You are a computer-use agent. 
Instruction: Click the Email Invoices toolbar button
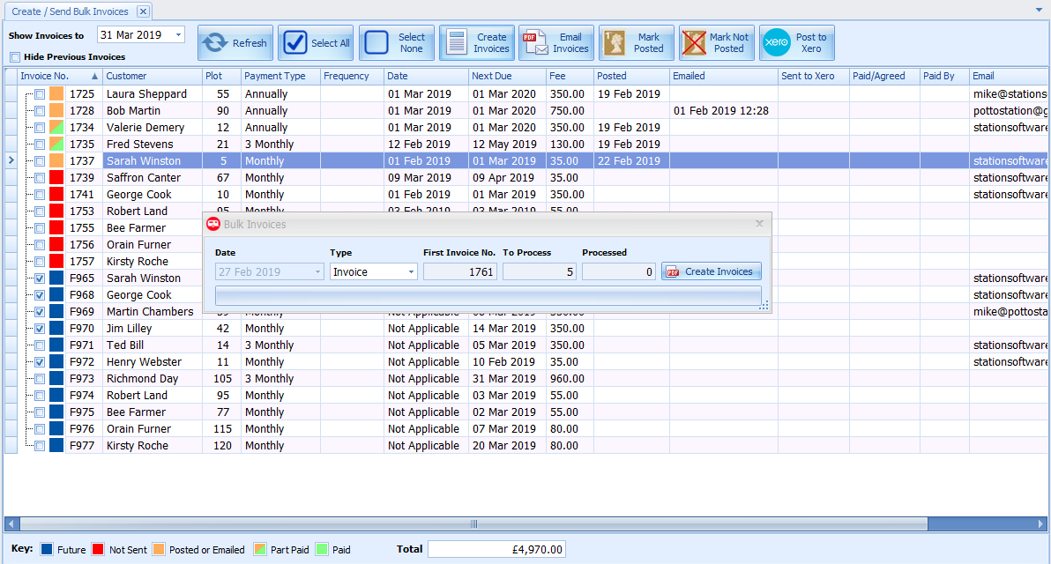555,42
